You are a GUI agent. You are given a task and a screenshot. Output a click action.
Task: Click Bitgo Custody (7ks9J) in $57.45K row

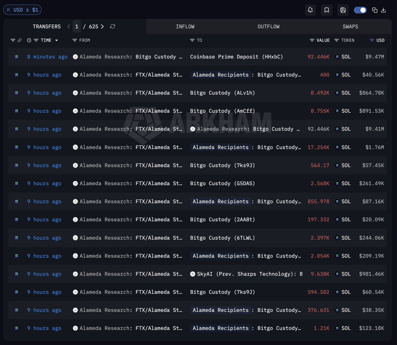click(223, 165)
